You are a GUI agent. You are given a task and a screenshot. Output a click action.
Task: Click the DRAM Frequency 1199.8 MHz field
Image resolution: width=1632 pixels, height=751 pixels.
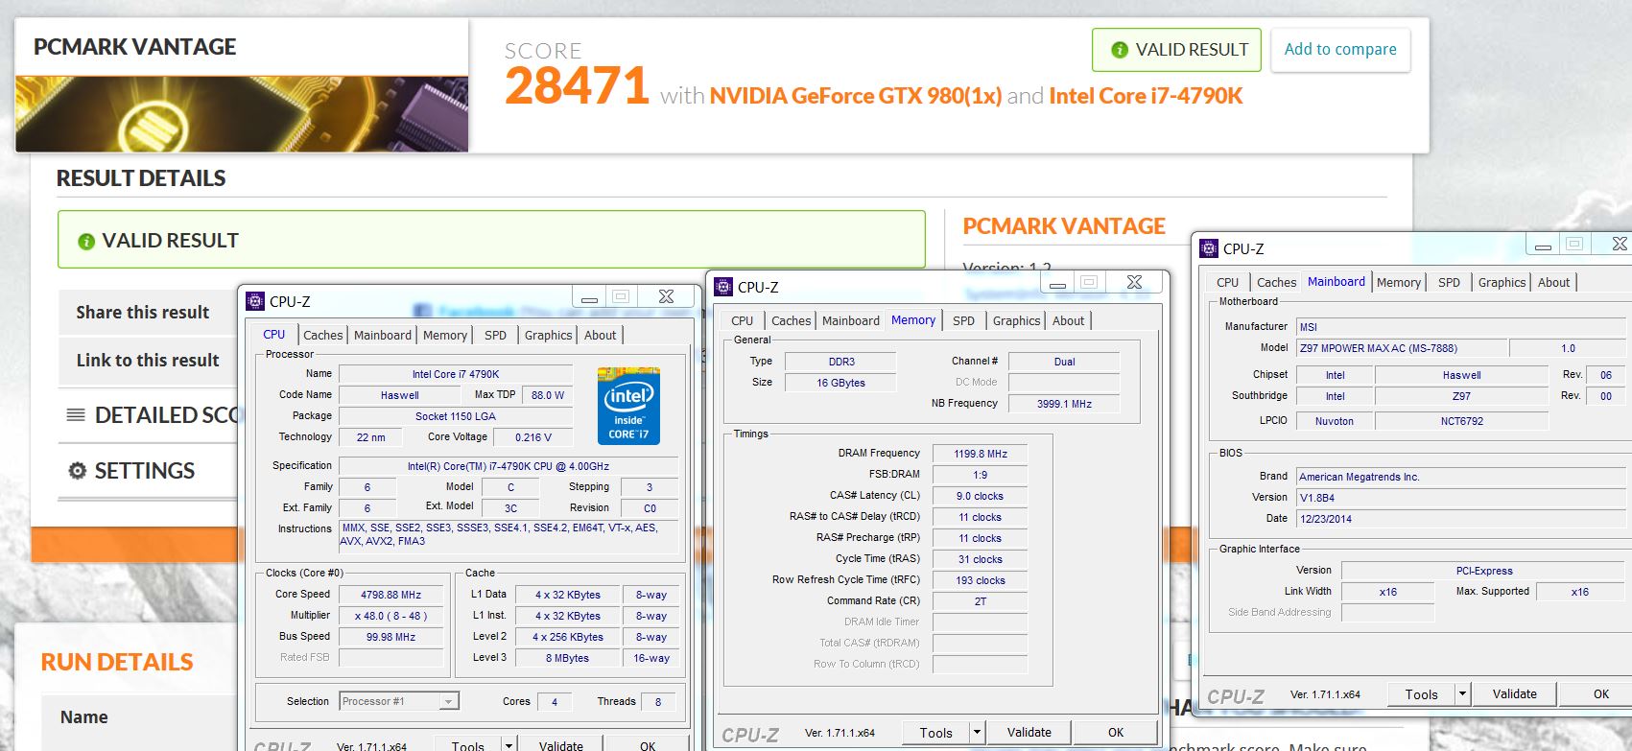click(x=980, y=454)
